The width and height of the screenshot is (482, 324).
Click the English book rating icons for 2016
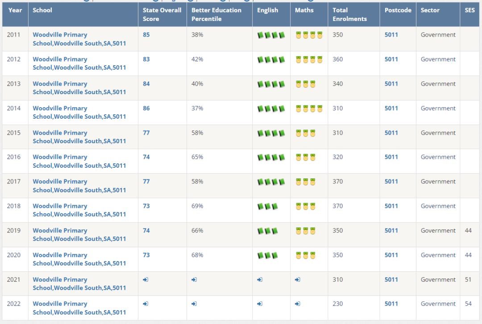tap(271, 158)
